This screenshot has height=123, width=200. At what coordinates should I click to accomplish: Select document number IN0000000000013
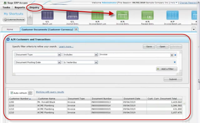pyautogui.click(x=107, y=102)
